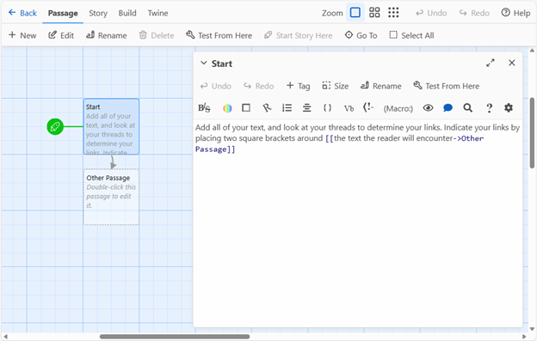Open the rainbow text color picker
The width and height of the screenshot is (537, 341).
pyautogui.click(x=227, y=108)
